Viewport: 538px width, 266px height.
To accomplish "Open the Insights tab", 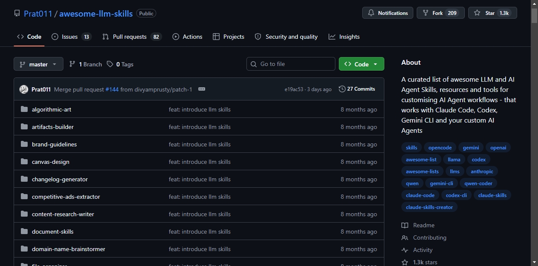I will pyautogui.click(x=344, y=37).
